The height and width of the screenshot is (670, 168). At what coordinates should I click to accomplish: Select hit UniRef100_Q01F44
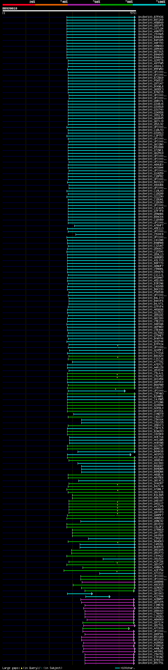pyautogui.click(x=151, y=341)
